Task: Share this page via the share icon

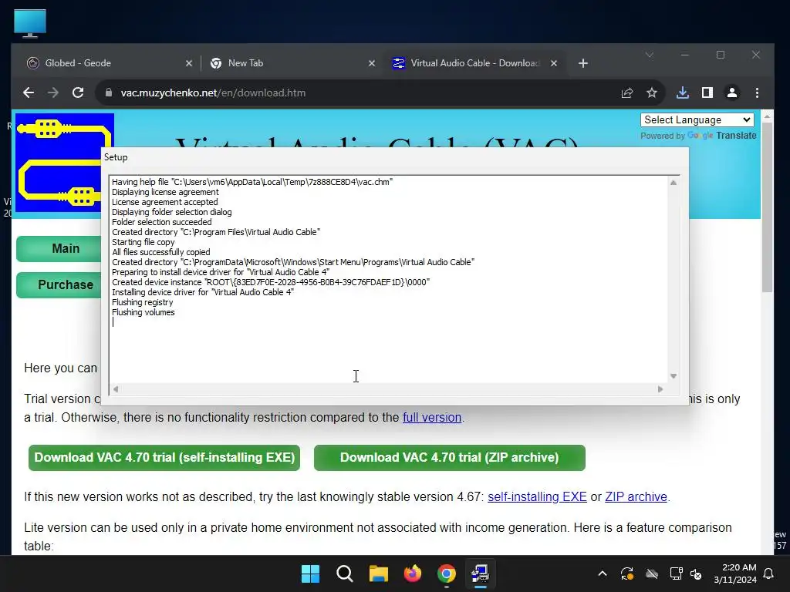Action: pyautogui.click(x=626, y=92)
